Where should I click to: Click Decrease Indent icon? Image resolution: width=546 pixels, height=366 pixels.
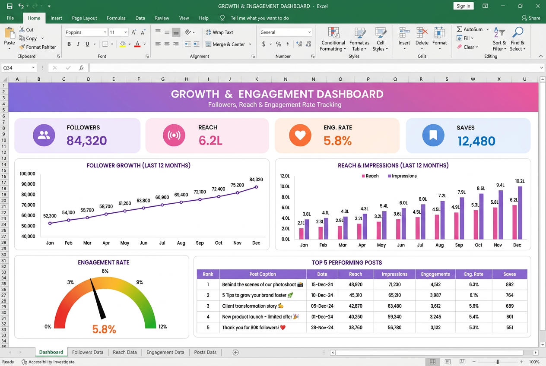point(187,44)
